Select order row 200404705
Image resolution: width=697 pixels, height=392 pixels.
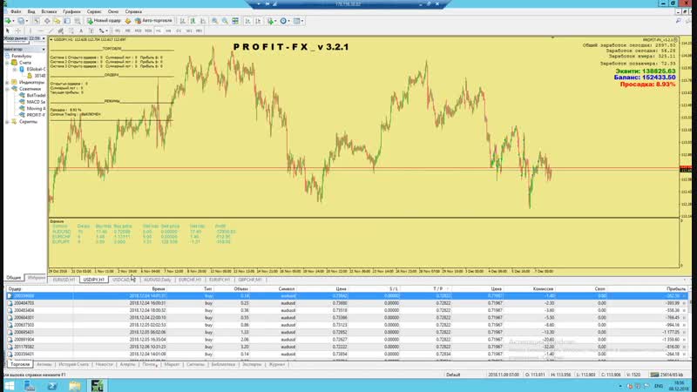coord(347,303)
